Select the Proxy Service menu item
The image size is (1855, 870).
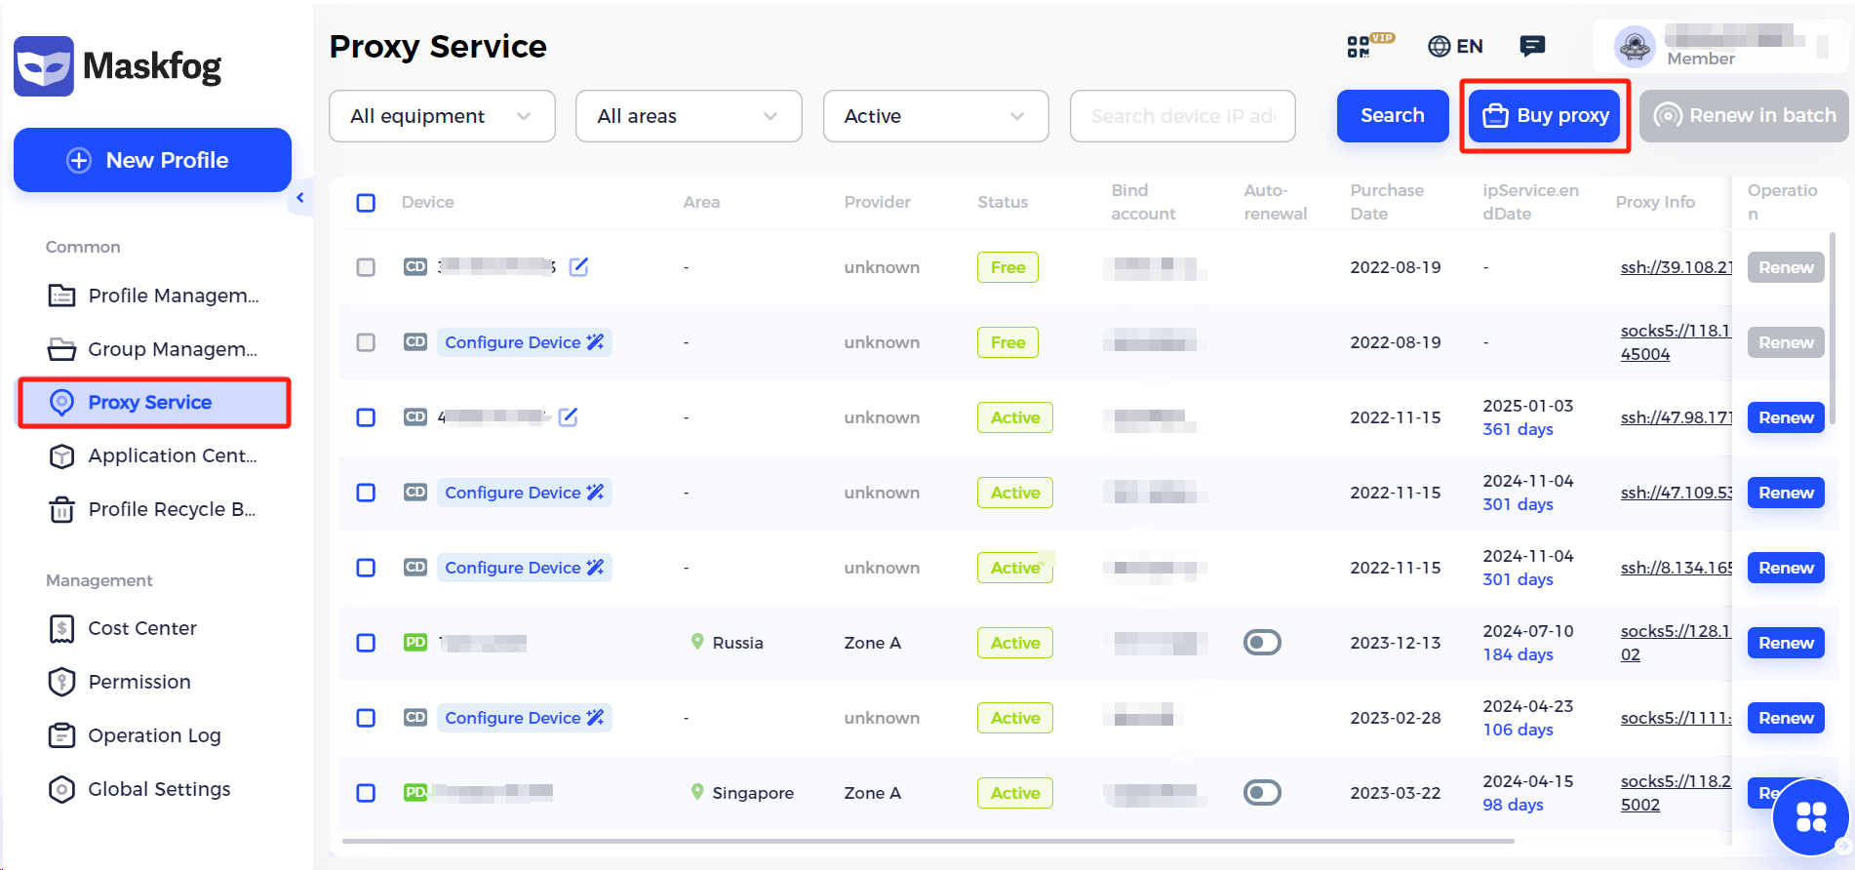point(154,402)
